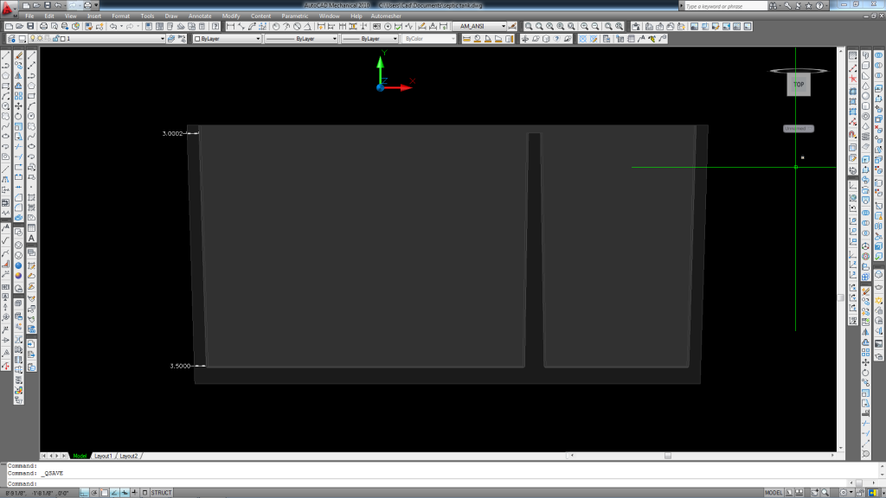Viewport: 886px width, 498px height.
Task: Click the ViewCube TOP face
Action: click(x=798, y=85)
